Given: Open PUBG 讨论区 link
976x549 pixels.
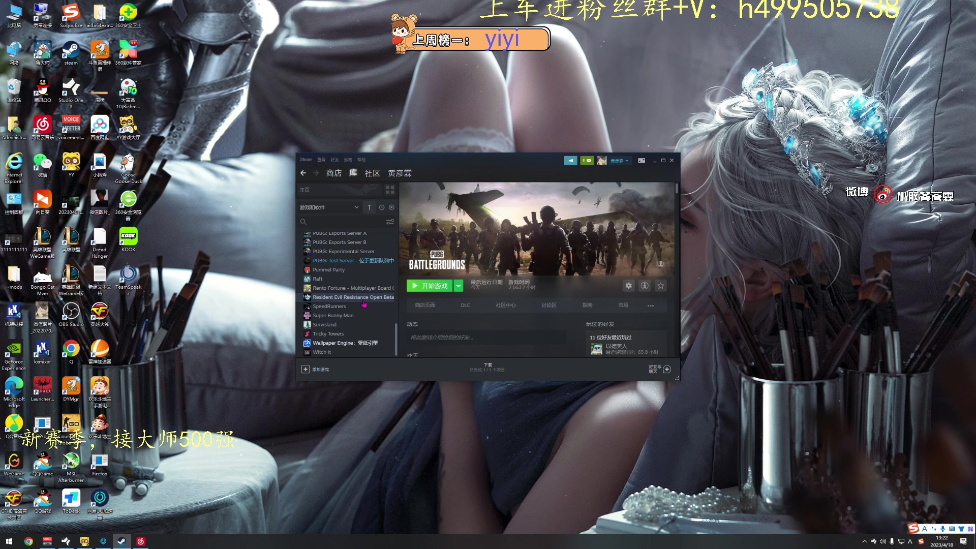Looking at the screenshot, I should pyautogui.click(x=549, y=306).
